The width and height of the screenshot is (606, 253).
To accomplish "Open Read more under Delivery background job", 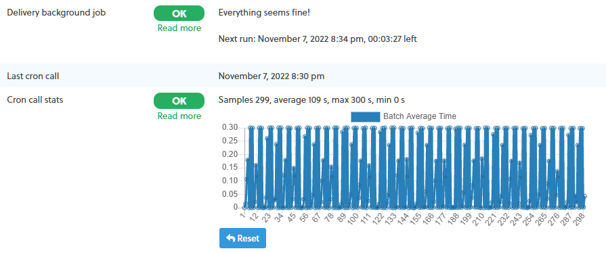I will click(x=179, y=28).
